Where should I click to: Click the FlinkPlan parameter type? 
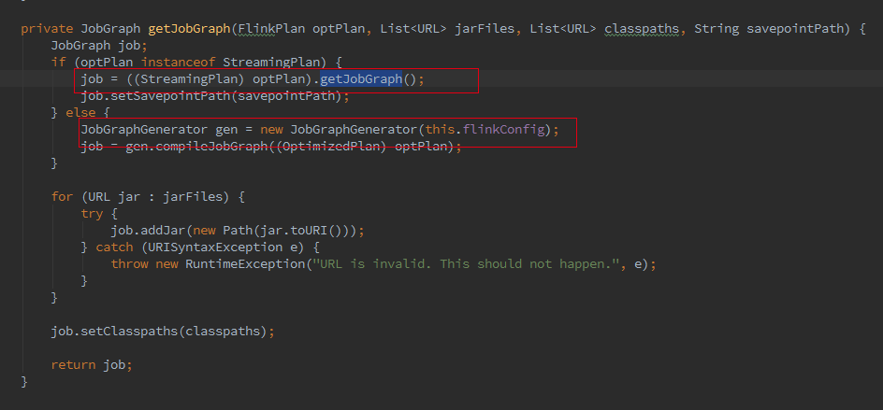272,29
